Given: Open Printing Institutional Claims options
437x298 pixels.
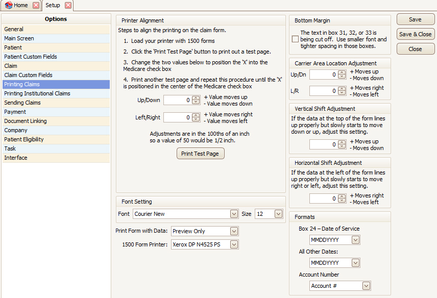Looking at the screenshot, I should (x=56, y=93).
